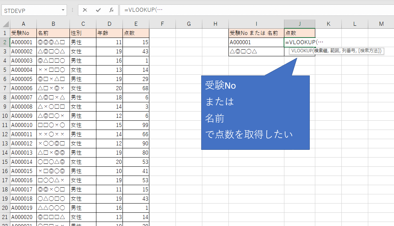Select the 受験No header cell A1
Image resolution: width=394 pixels, height=226 pixels.
pos(23,33)
